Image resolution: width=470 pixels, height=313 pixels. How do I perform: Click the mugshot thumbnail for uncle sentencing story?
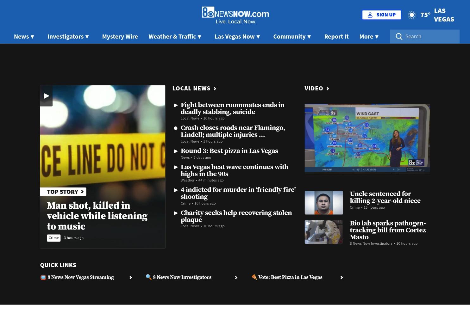pyautogui.click(x=323, y=203)
